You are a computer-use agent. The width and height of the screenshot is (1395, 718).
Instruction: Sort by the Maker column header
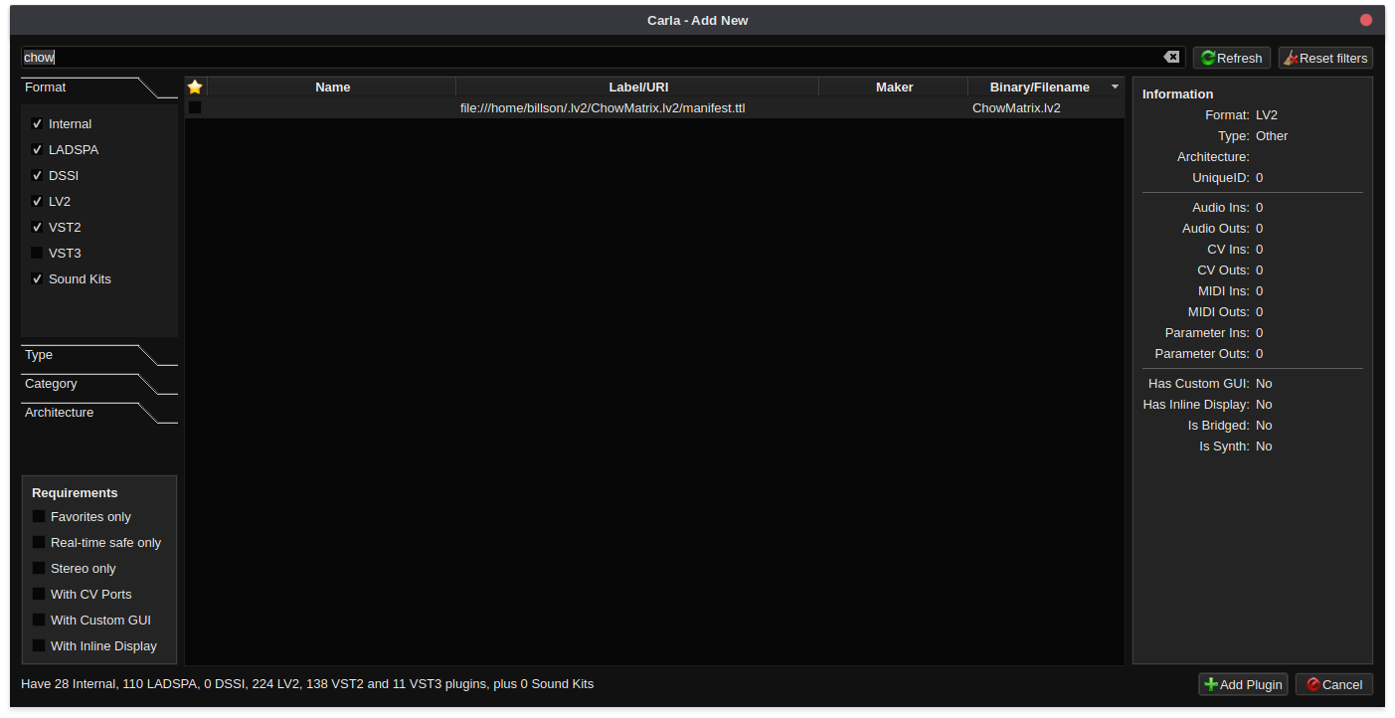894,88
